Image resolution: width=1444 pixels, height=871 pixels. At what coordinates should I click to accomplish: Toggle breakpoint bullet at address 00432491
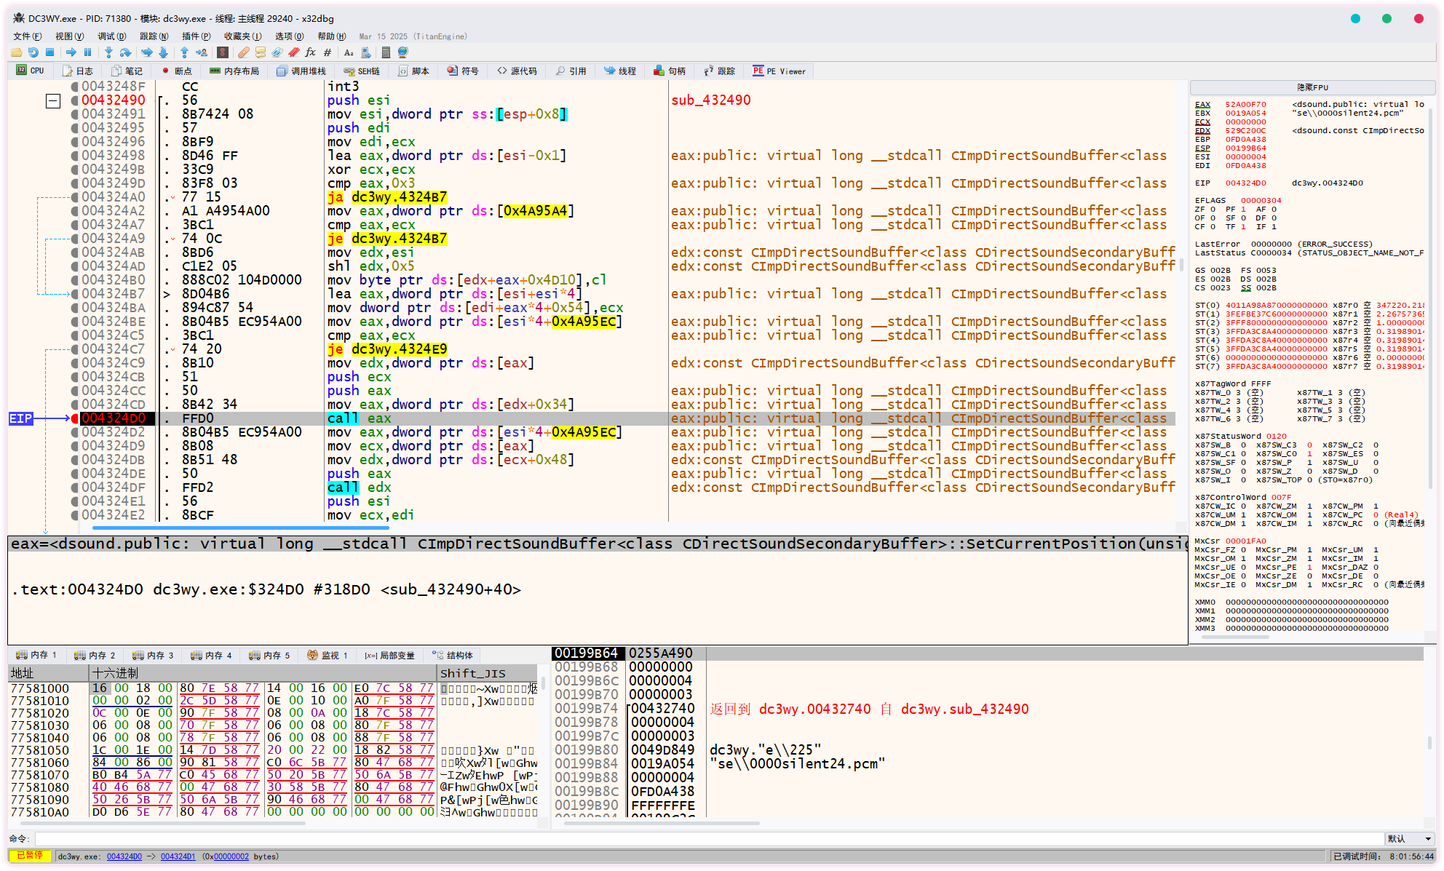pos(74,114)
